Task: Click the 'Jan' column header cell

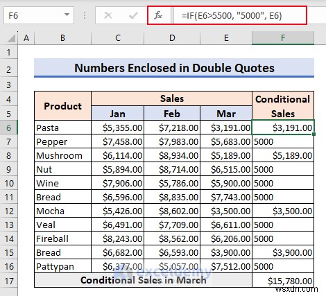Action: point(117,114)
